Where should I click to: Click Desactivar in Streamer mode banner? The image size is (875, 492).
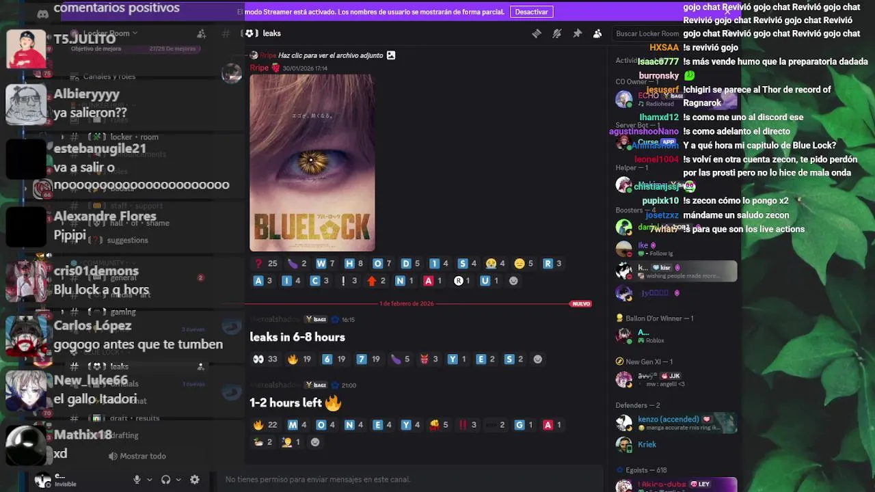531,12
